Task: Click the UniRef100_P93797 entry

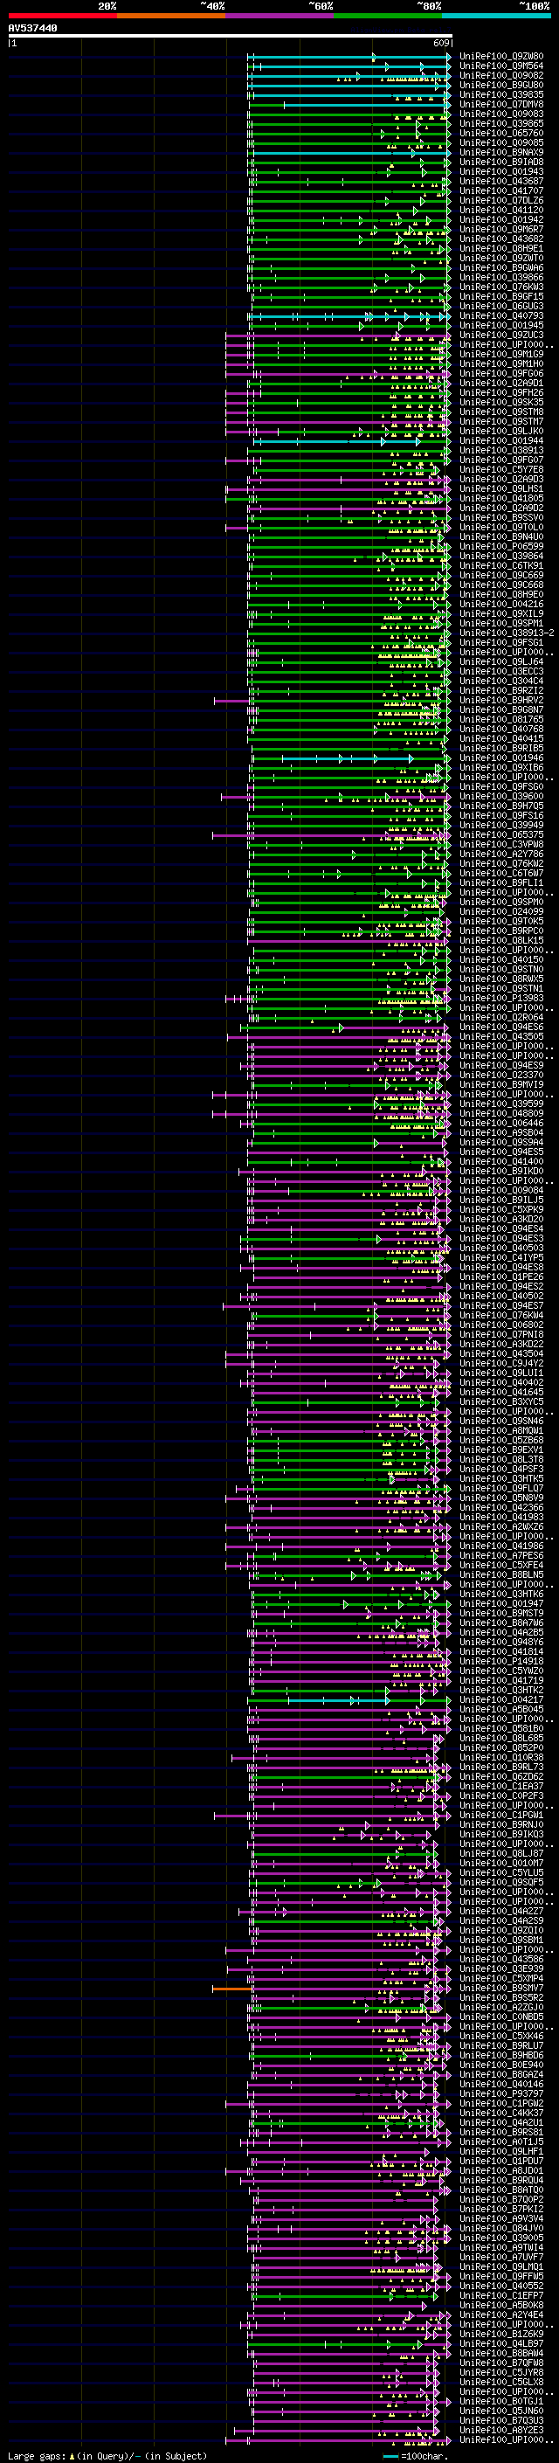Action: coord(501,2094)
